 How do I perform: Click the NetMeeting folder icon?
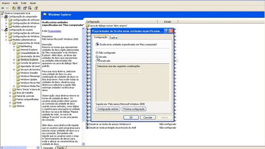(x=18, y=46)
